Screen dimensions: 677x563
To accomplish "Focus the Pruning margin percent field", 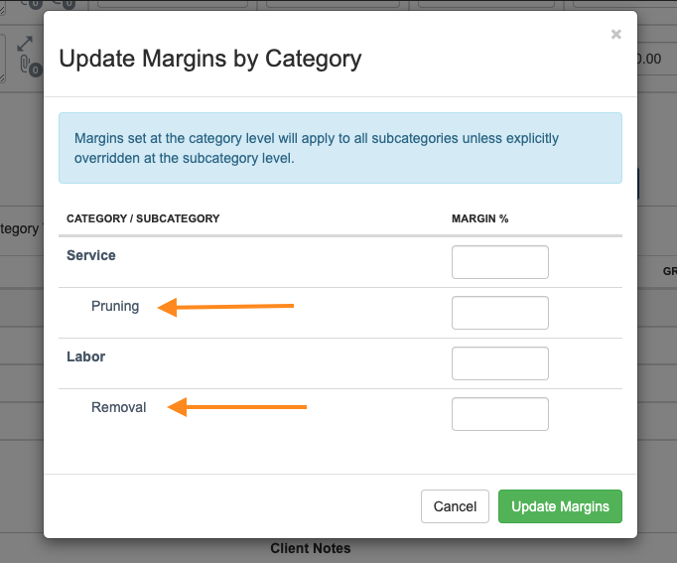I will [x=499, y=313].
